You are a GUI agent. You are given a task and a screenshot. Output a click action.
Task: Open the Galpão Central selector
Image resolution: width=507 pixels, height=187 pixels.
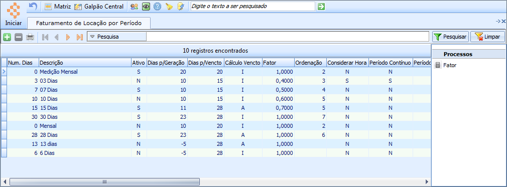click(x=99, y=6)
